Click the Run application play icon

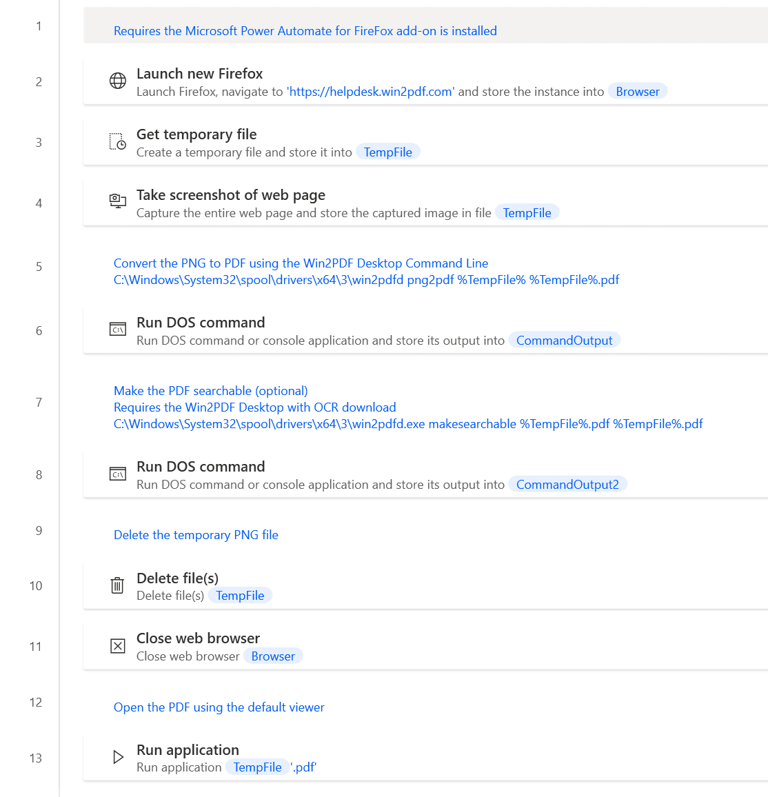coord(118,756)
